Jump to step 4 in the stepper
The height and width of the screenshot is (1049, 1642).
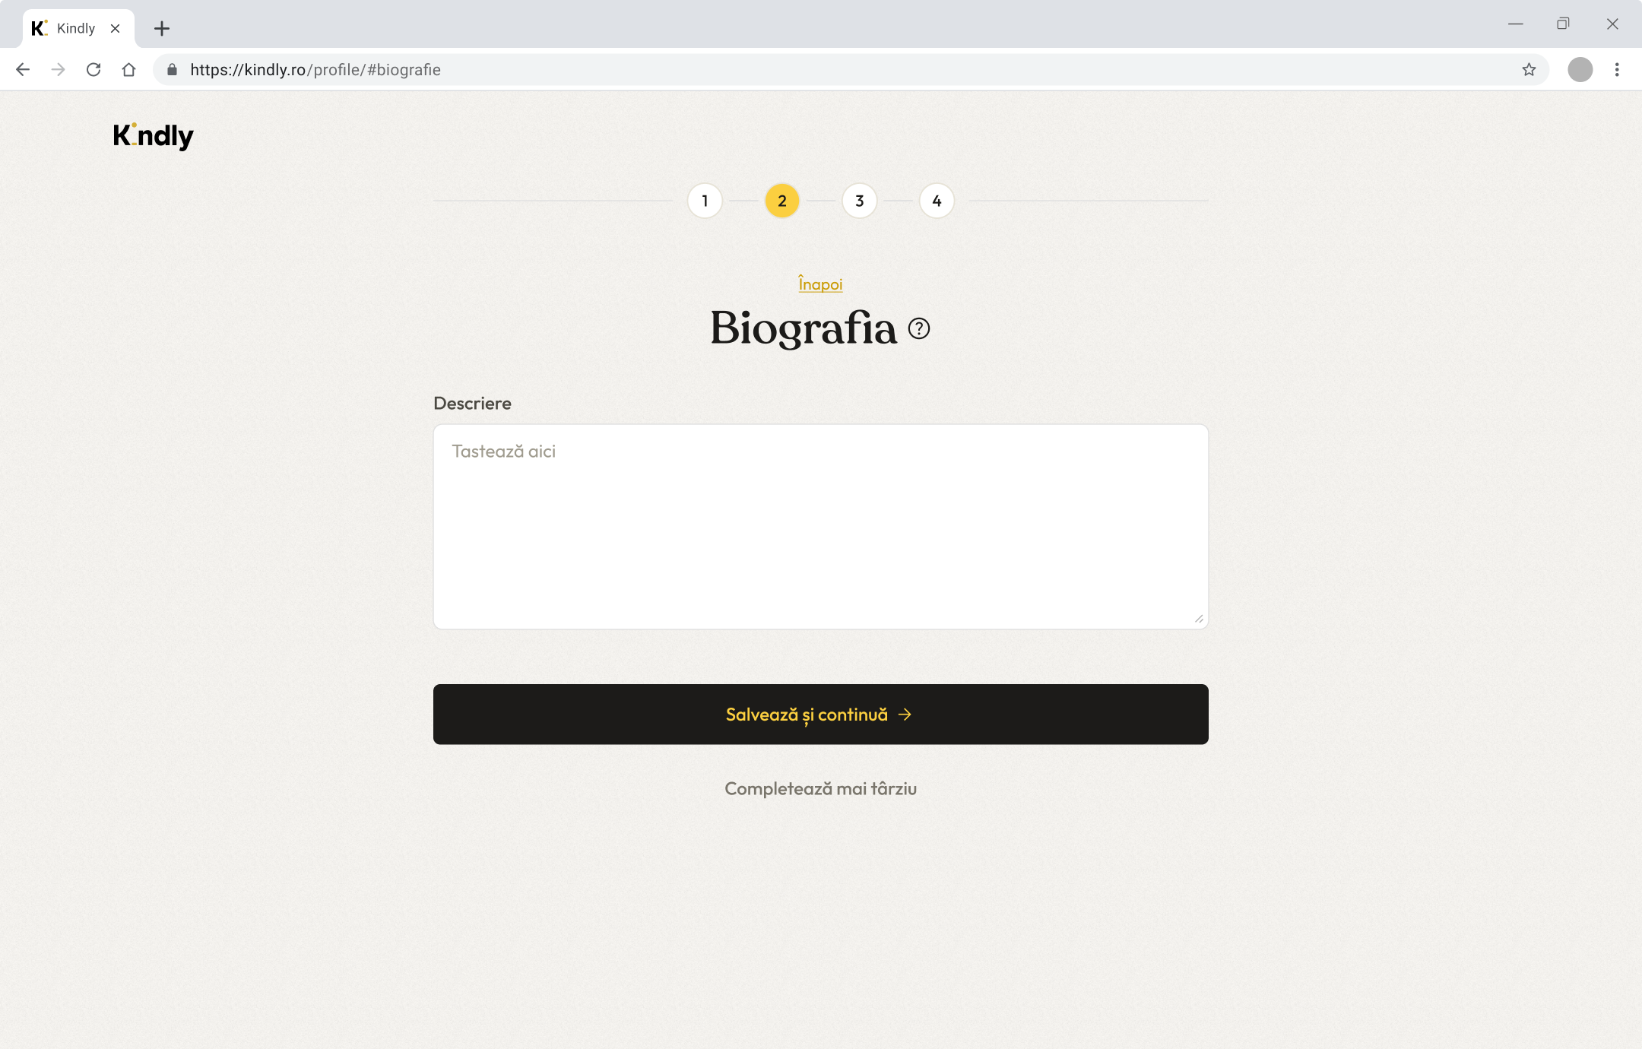click(937, 201)
